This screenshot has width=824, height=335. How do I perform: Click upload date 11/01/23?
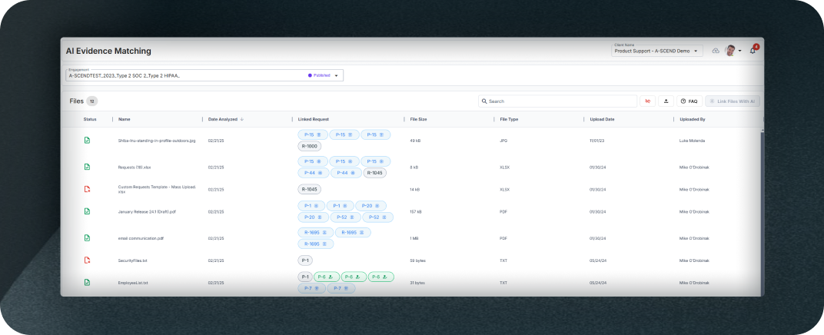[x=597, y=141]
